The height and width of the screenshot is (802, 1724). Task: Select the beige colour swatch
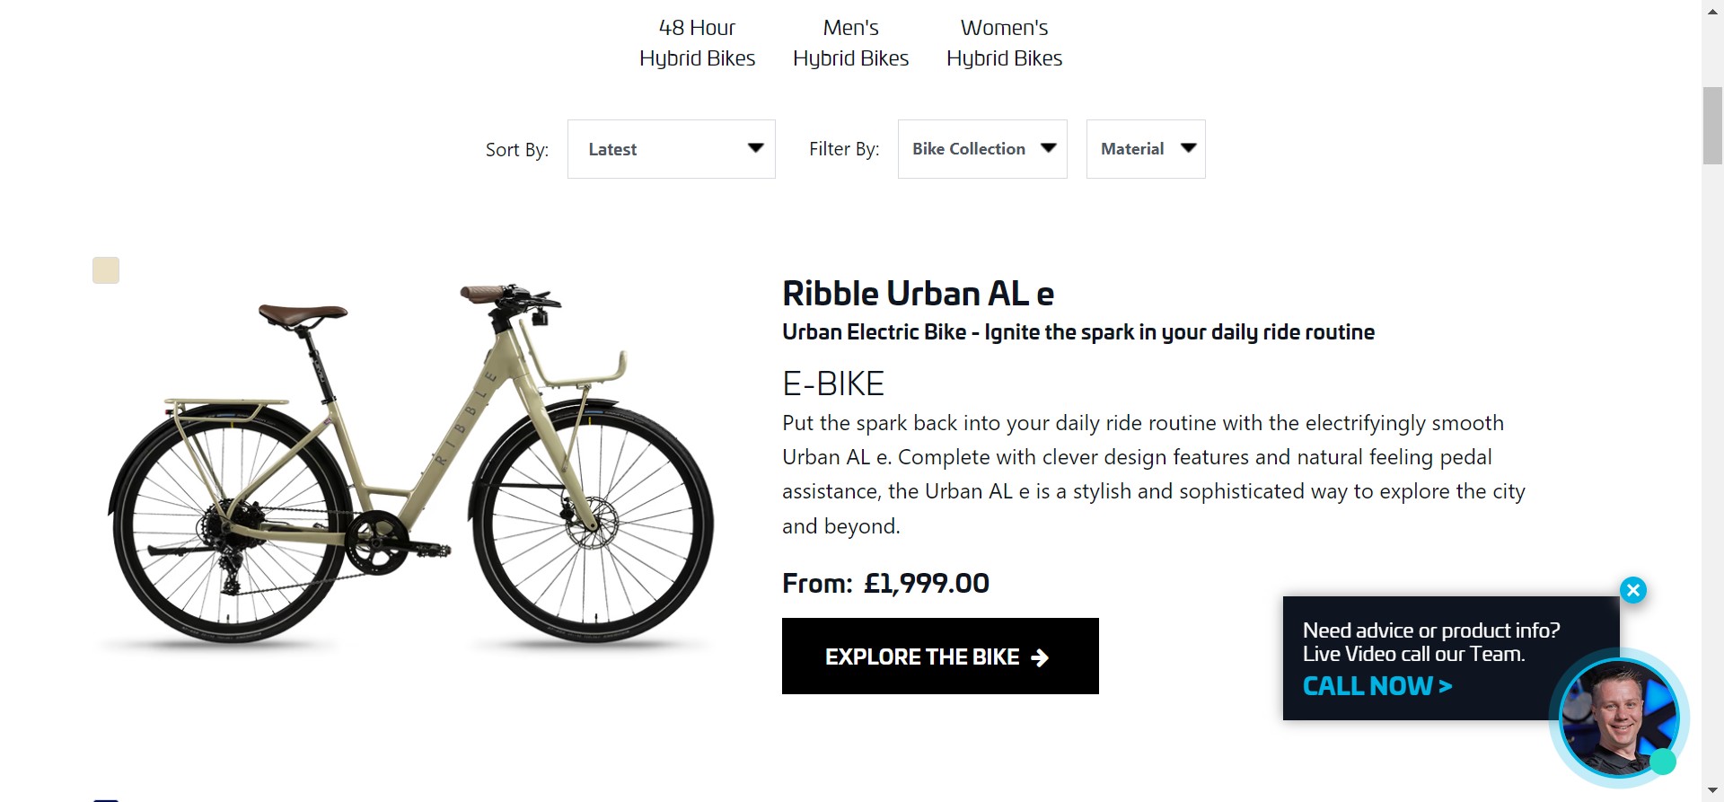coord(106,270)
